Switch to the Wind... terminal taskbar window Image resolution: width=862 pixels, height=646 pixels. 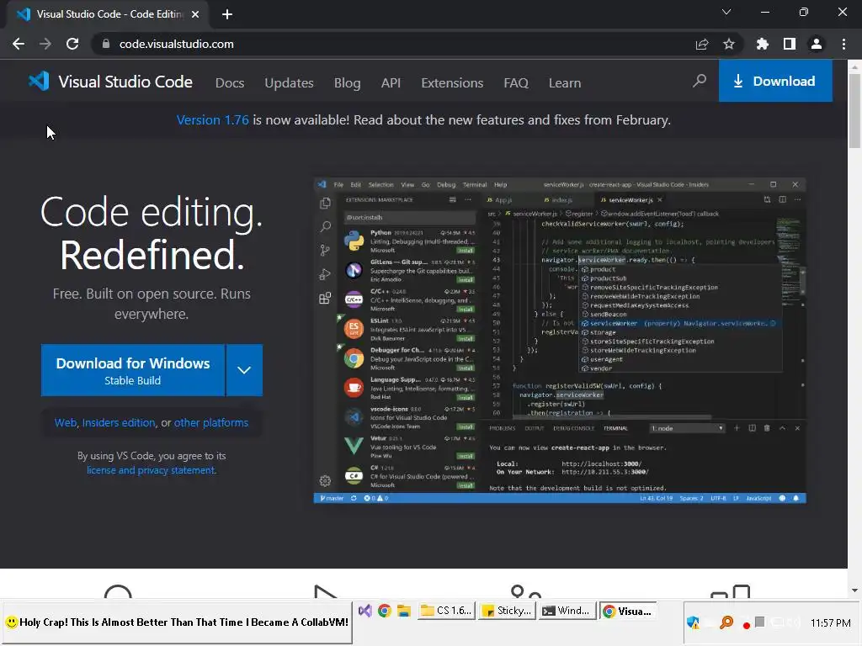567,611
